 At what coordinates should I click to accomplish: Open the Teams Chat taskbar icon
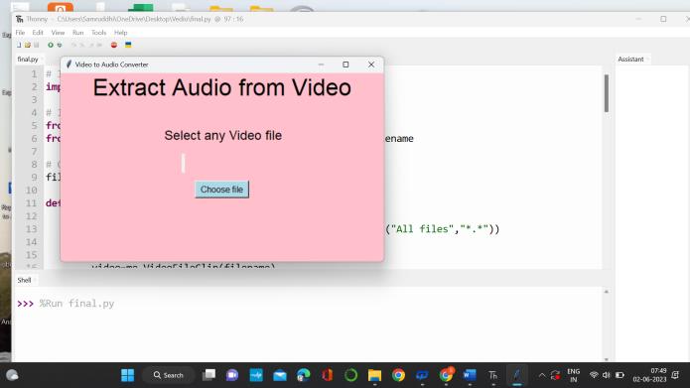pyautogui.click(x=232, y=375)
